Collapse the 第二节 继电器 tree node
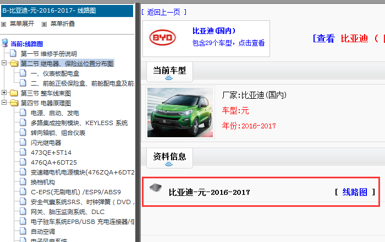385x242 pixels. pyautogui.click(x=4, y=63)
